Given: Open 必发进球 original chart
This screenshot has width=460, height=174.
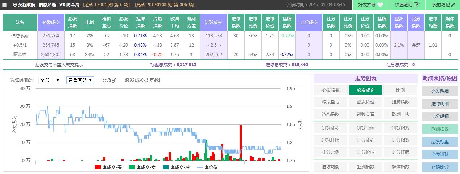Looking at the screenshot, I should pyautogui.click(x=440, y=154).
